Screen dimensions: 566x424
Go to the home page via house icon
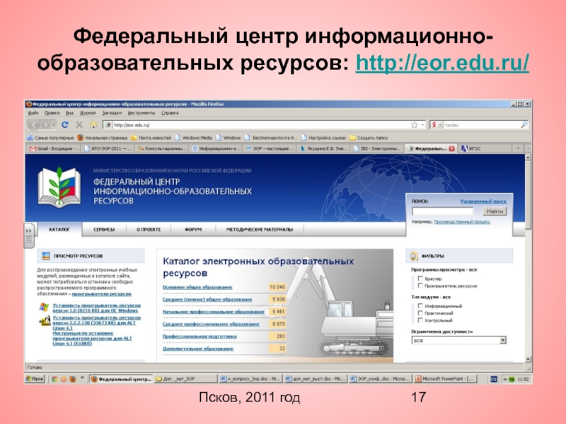point(93,125)
